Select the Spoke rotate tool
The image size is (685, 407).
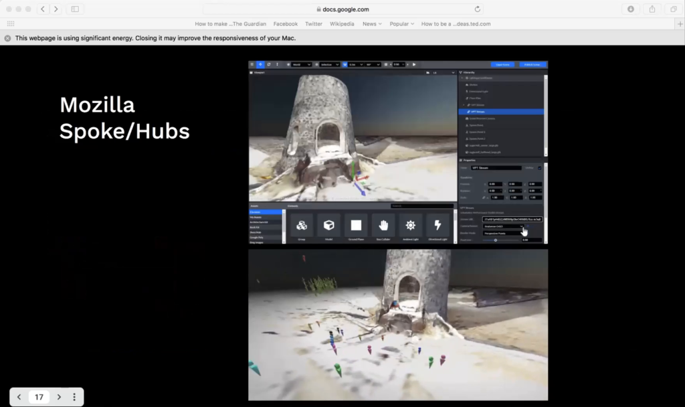(269, 64)
